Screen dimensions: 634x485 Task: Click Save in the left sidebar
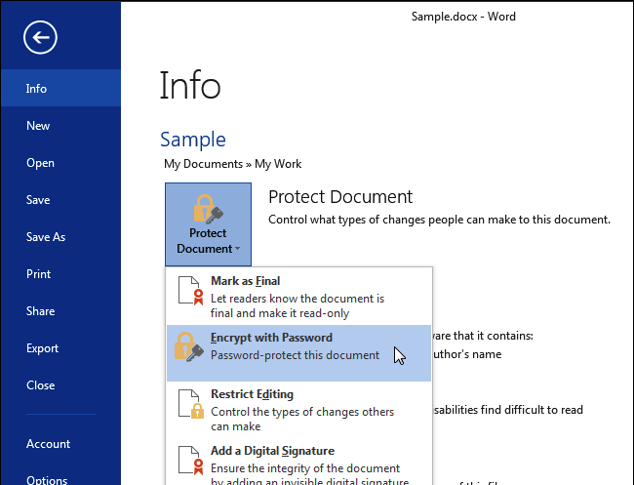[60, 200]
